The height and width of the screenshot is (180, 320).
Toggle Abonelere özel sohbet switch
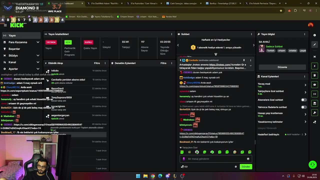tap(304, 100)
